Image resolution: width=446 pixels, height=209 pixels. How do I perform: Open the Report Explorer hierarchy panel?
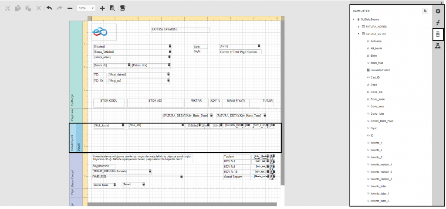pos(438,47)
